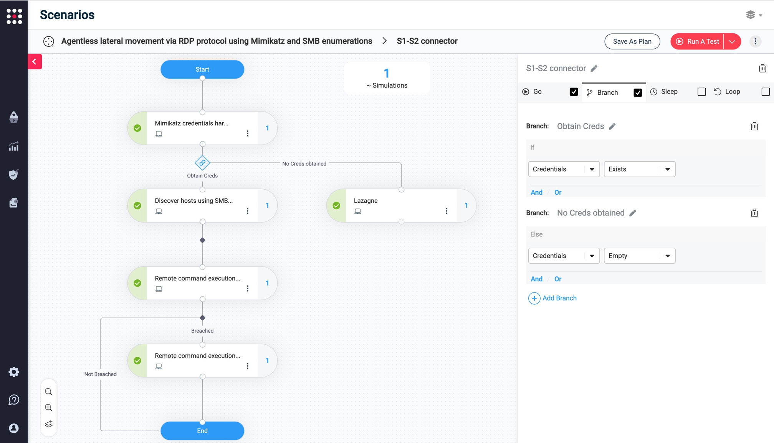Enable the Sleep checkbox
The image size is (774, 443).
pos(701,92)
